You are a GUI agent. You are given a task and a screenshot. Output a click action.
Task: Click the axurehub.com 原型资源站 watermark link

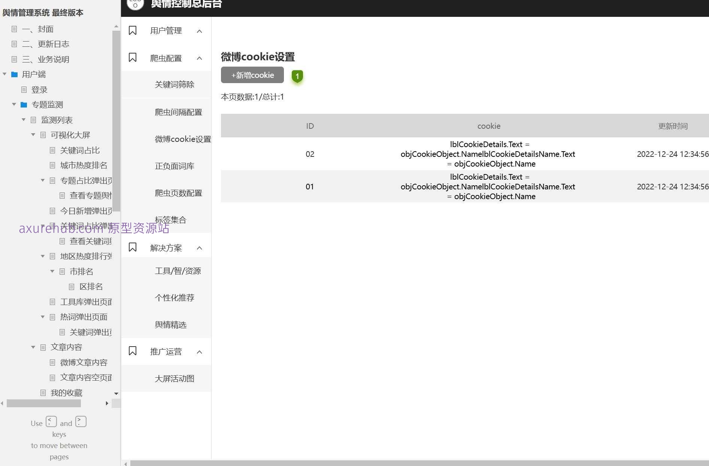pos(94,229)
